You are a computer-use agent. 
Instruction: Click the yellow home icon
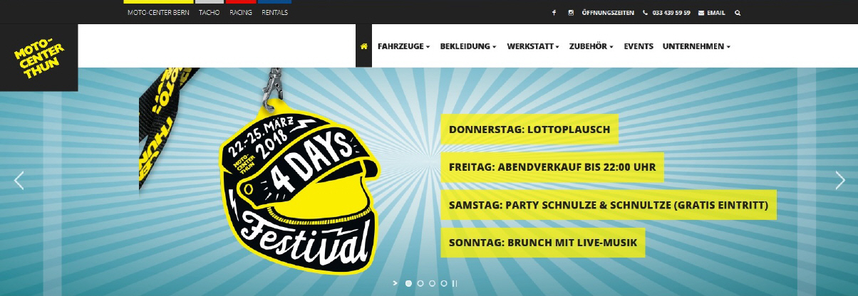[x=363, y=46]
